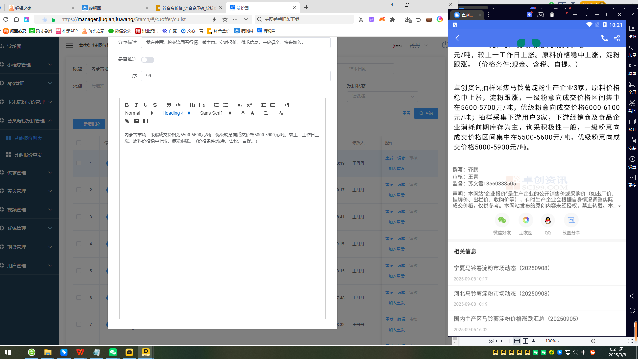The width and height of the screenshot is (638, 359).
Task: Click the text color icon in editor
Action: click(243, 113)
